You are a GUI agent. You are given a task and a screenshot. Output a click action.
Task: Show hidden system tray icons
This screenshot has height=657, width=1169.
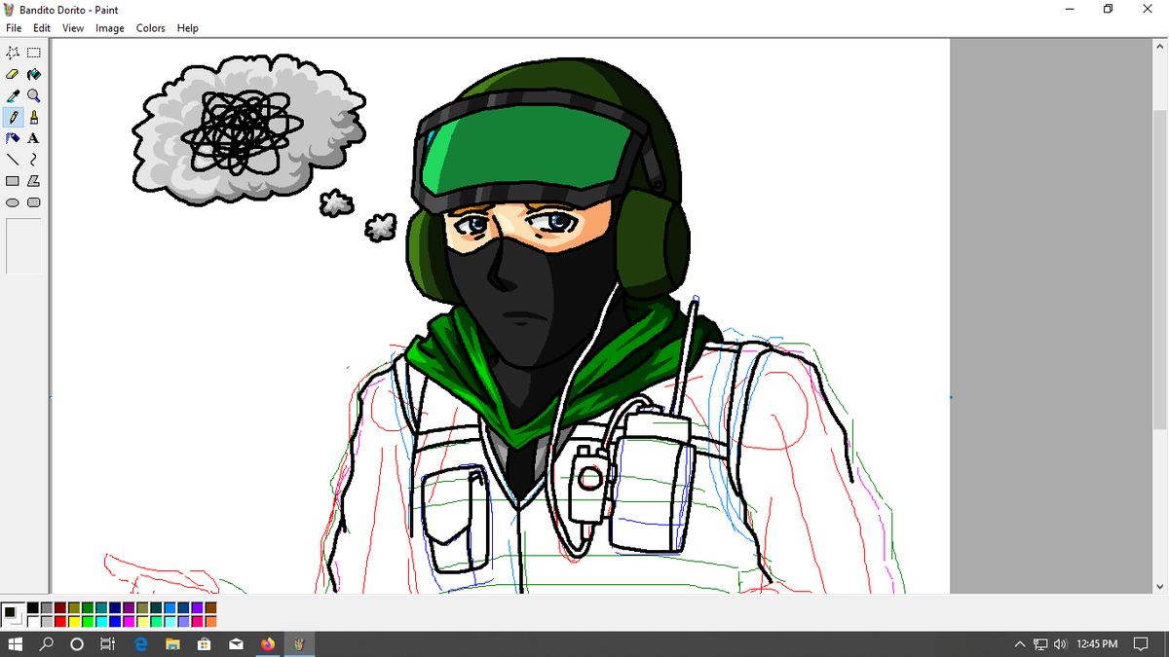(x=1020, y=644)
